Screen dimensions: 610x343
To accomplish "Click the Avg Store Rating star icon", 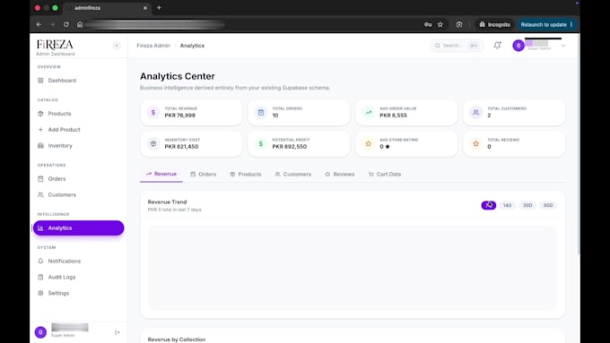I will pos(368,143).
